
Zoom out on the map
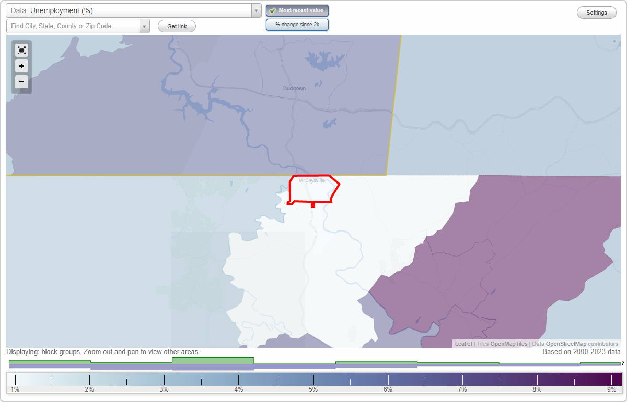coord(21,82)
